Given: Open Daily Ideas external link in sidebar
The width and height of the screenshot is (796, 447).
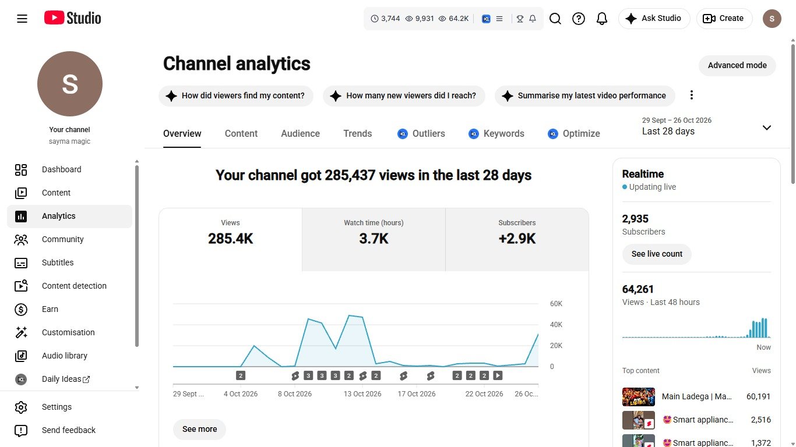Looking at the screenshot, I should (x=70, y=379).
